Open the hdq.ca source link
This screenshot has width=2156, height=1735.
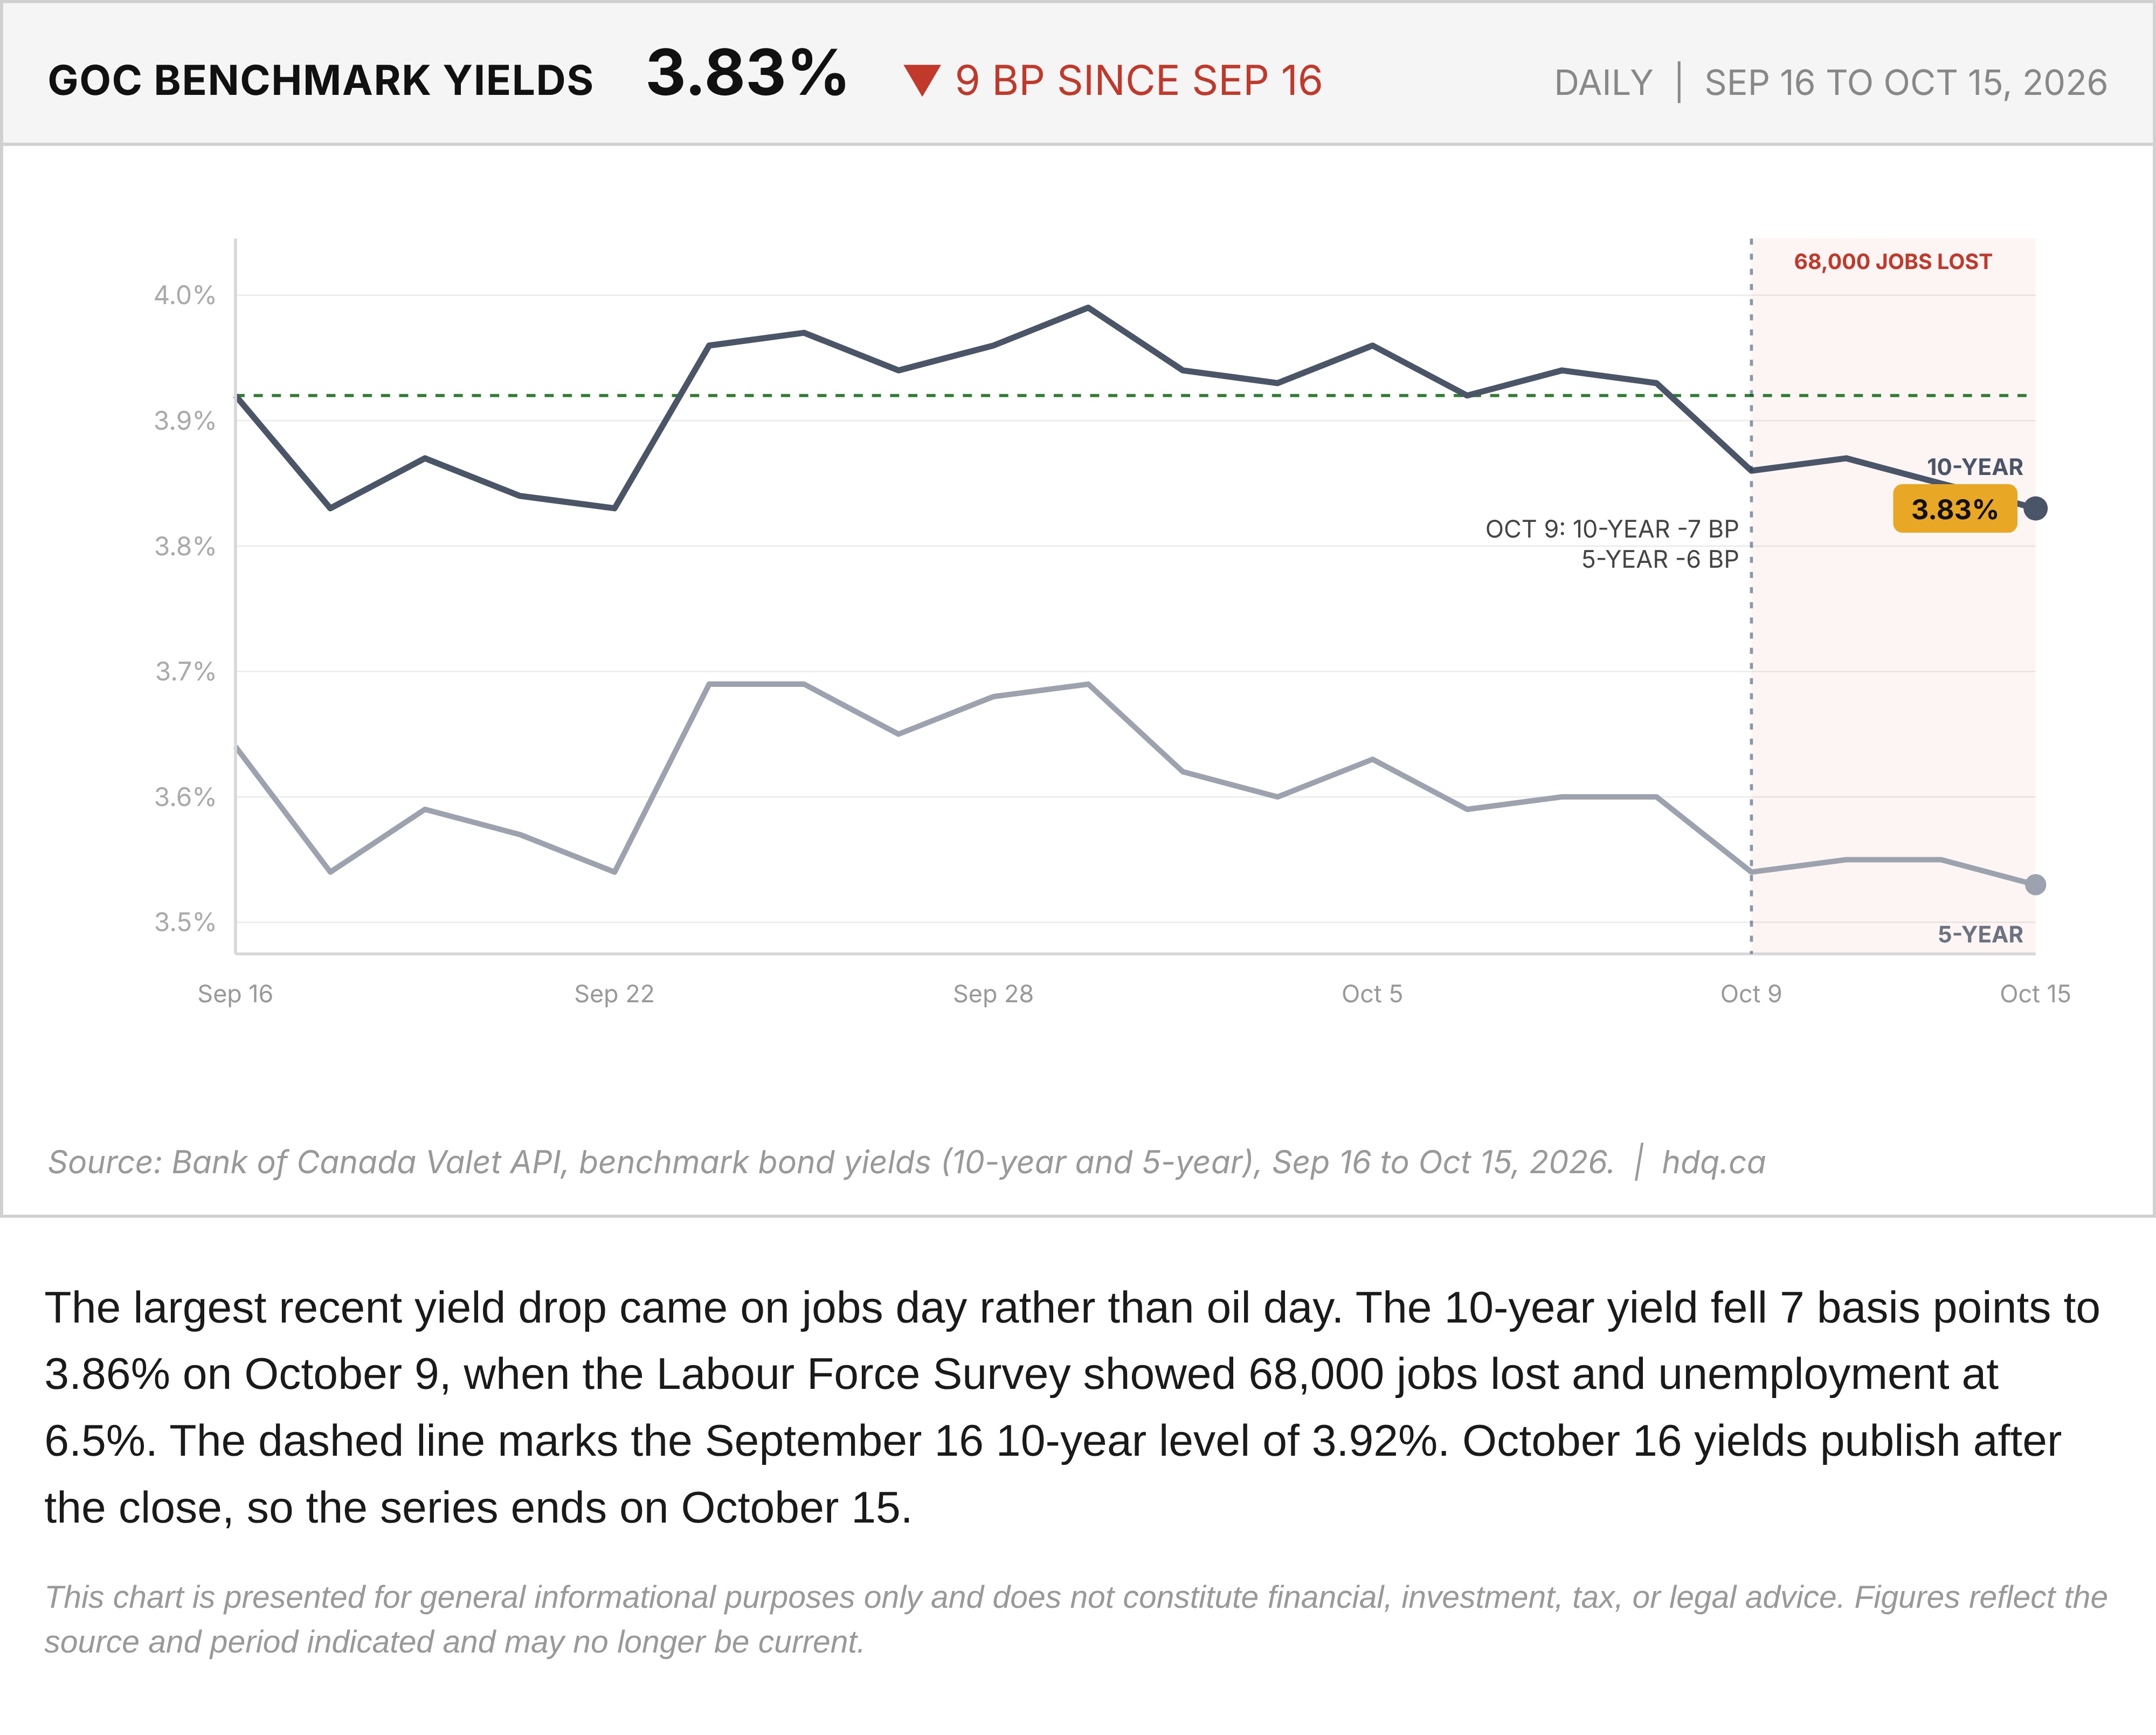[x=1713, y=1162]
